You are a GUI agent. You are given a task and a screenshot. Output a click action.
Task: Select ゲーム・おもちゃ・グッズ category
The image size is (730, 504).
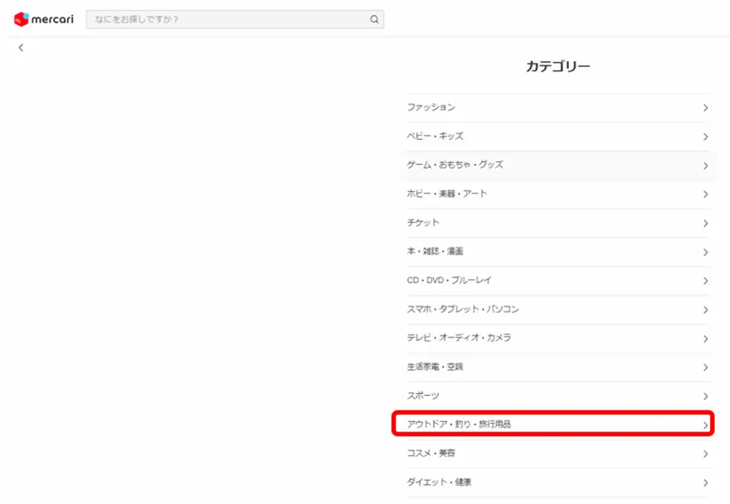coord(455,164)
